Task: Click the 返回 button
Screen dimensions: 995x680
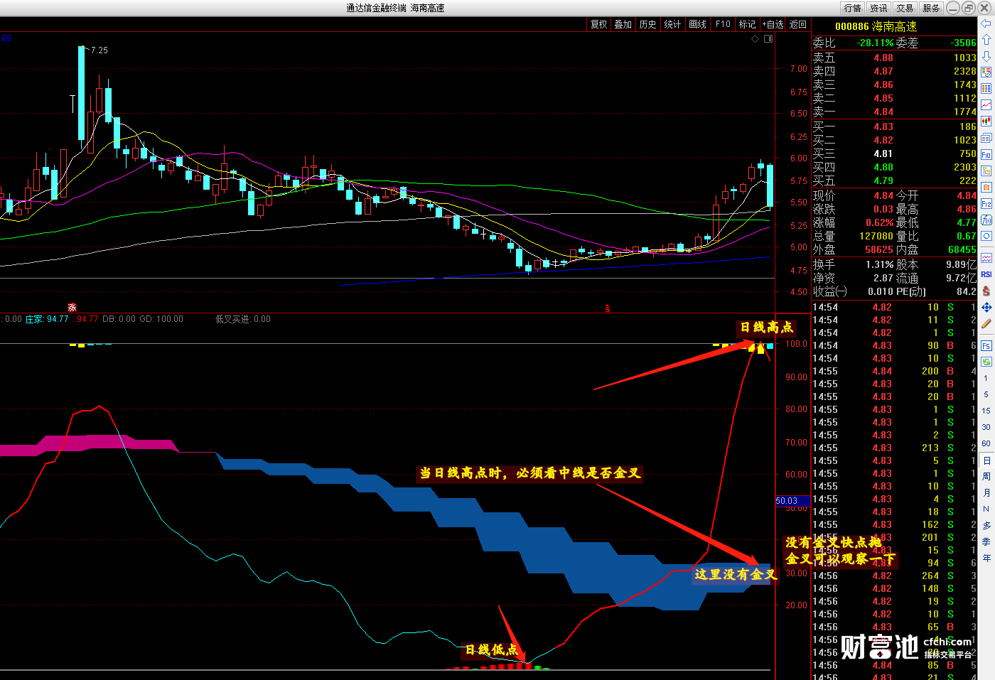Action: click(x=798, y=24)
